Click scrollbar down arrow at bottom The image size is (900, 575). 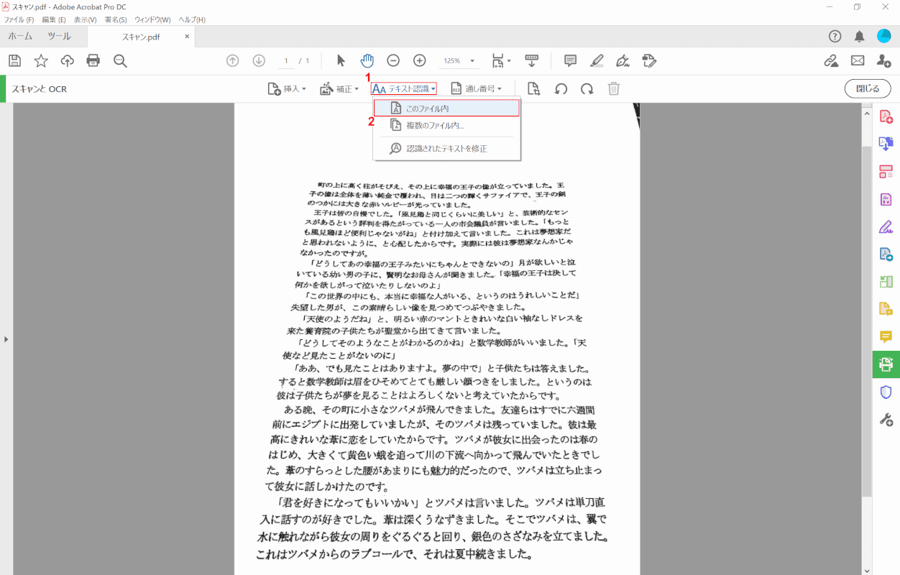(x=866, y=569)
